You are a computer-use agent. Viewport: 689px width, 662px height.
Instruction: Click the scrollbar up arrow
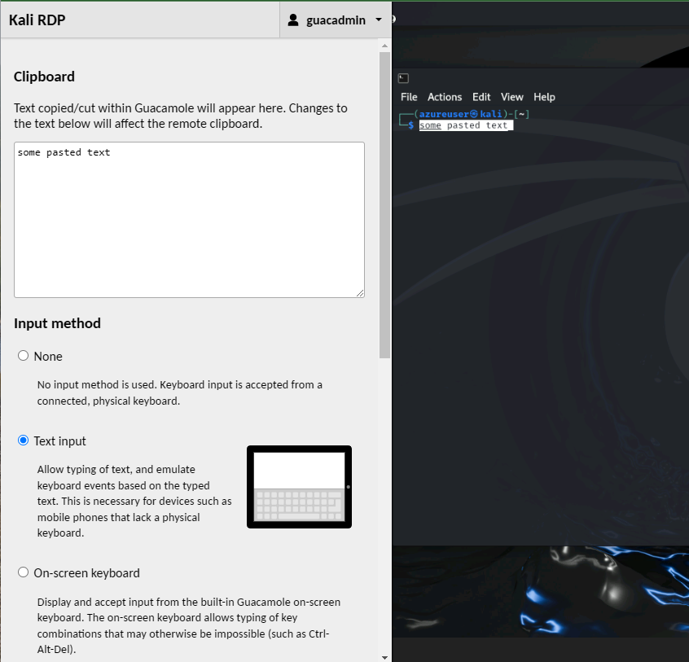point(384,46)
